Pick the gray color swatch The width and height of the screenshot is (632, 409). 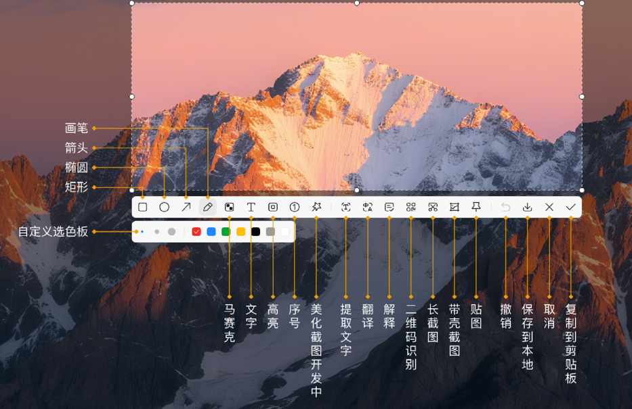(x=270, y=232)
